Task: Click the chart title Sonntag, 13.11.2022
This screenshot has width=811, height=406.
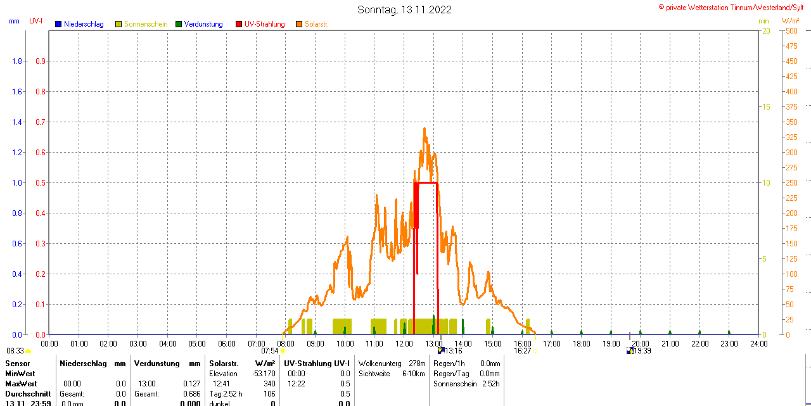Action: pos(404,10)
